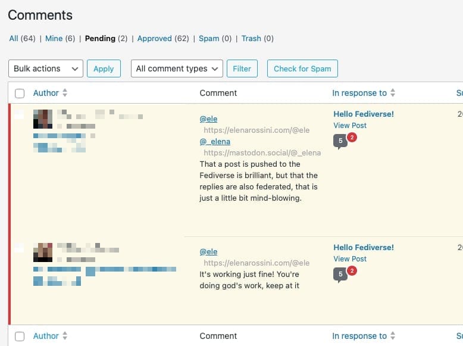This screenshot has width=463, height=346.
Task: Click the Apply button
Action: 104,68
